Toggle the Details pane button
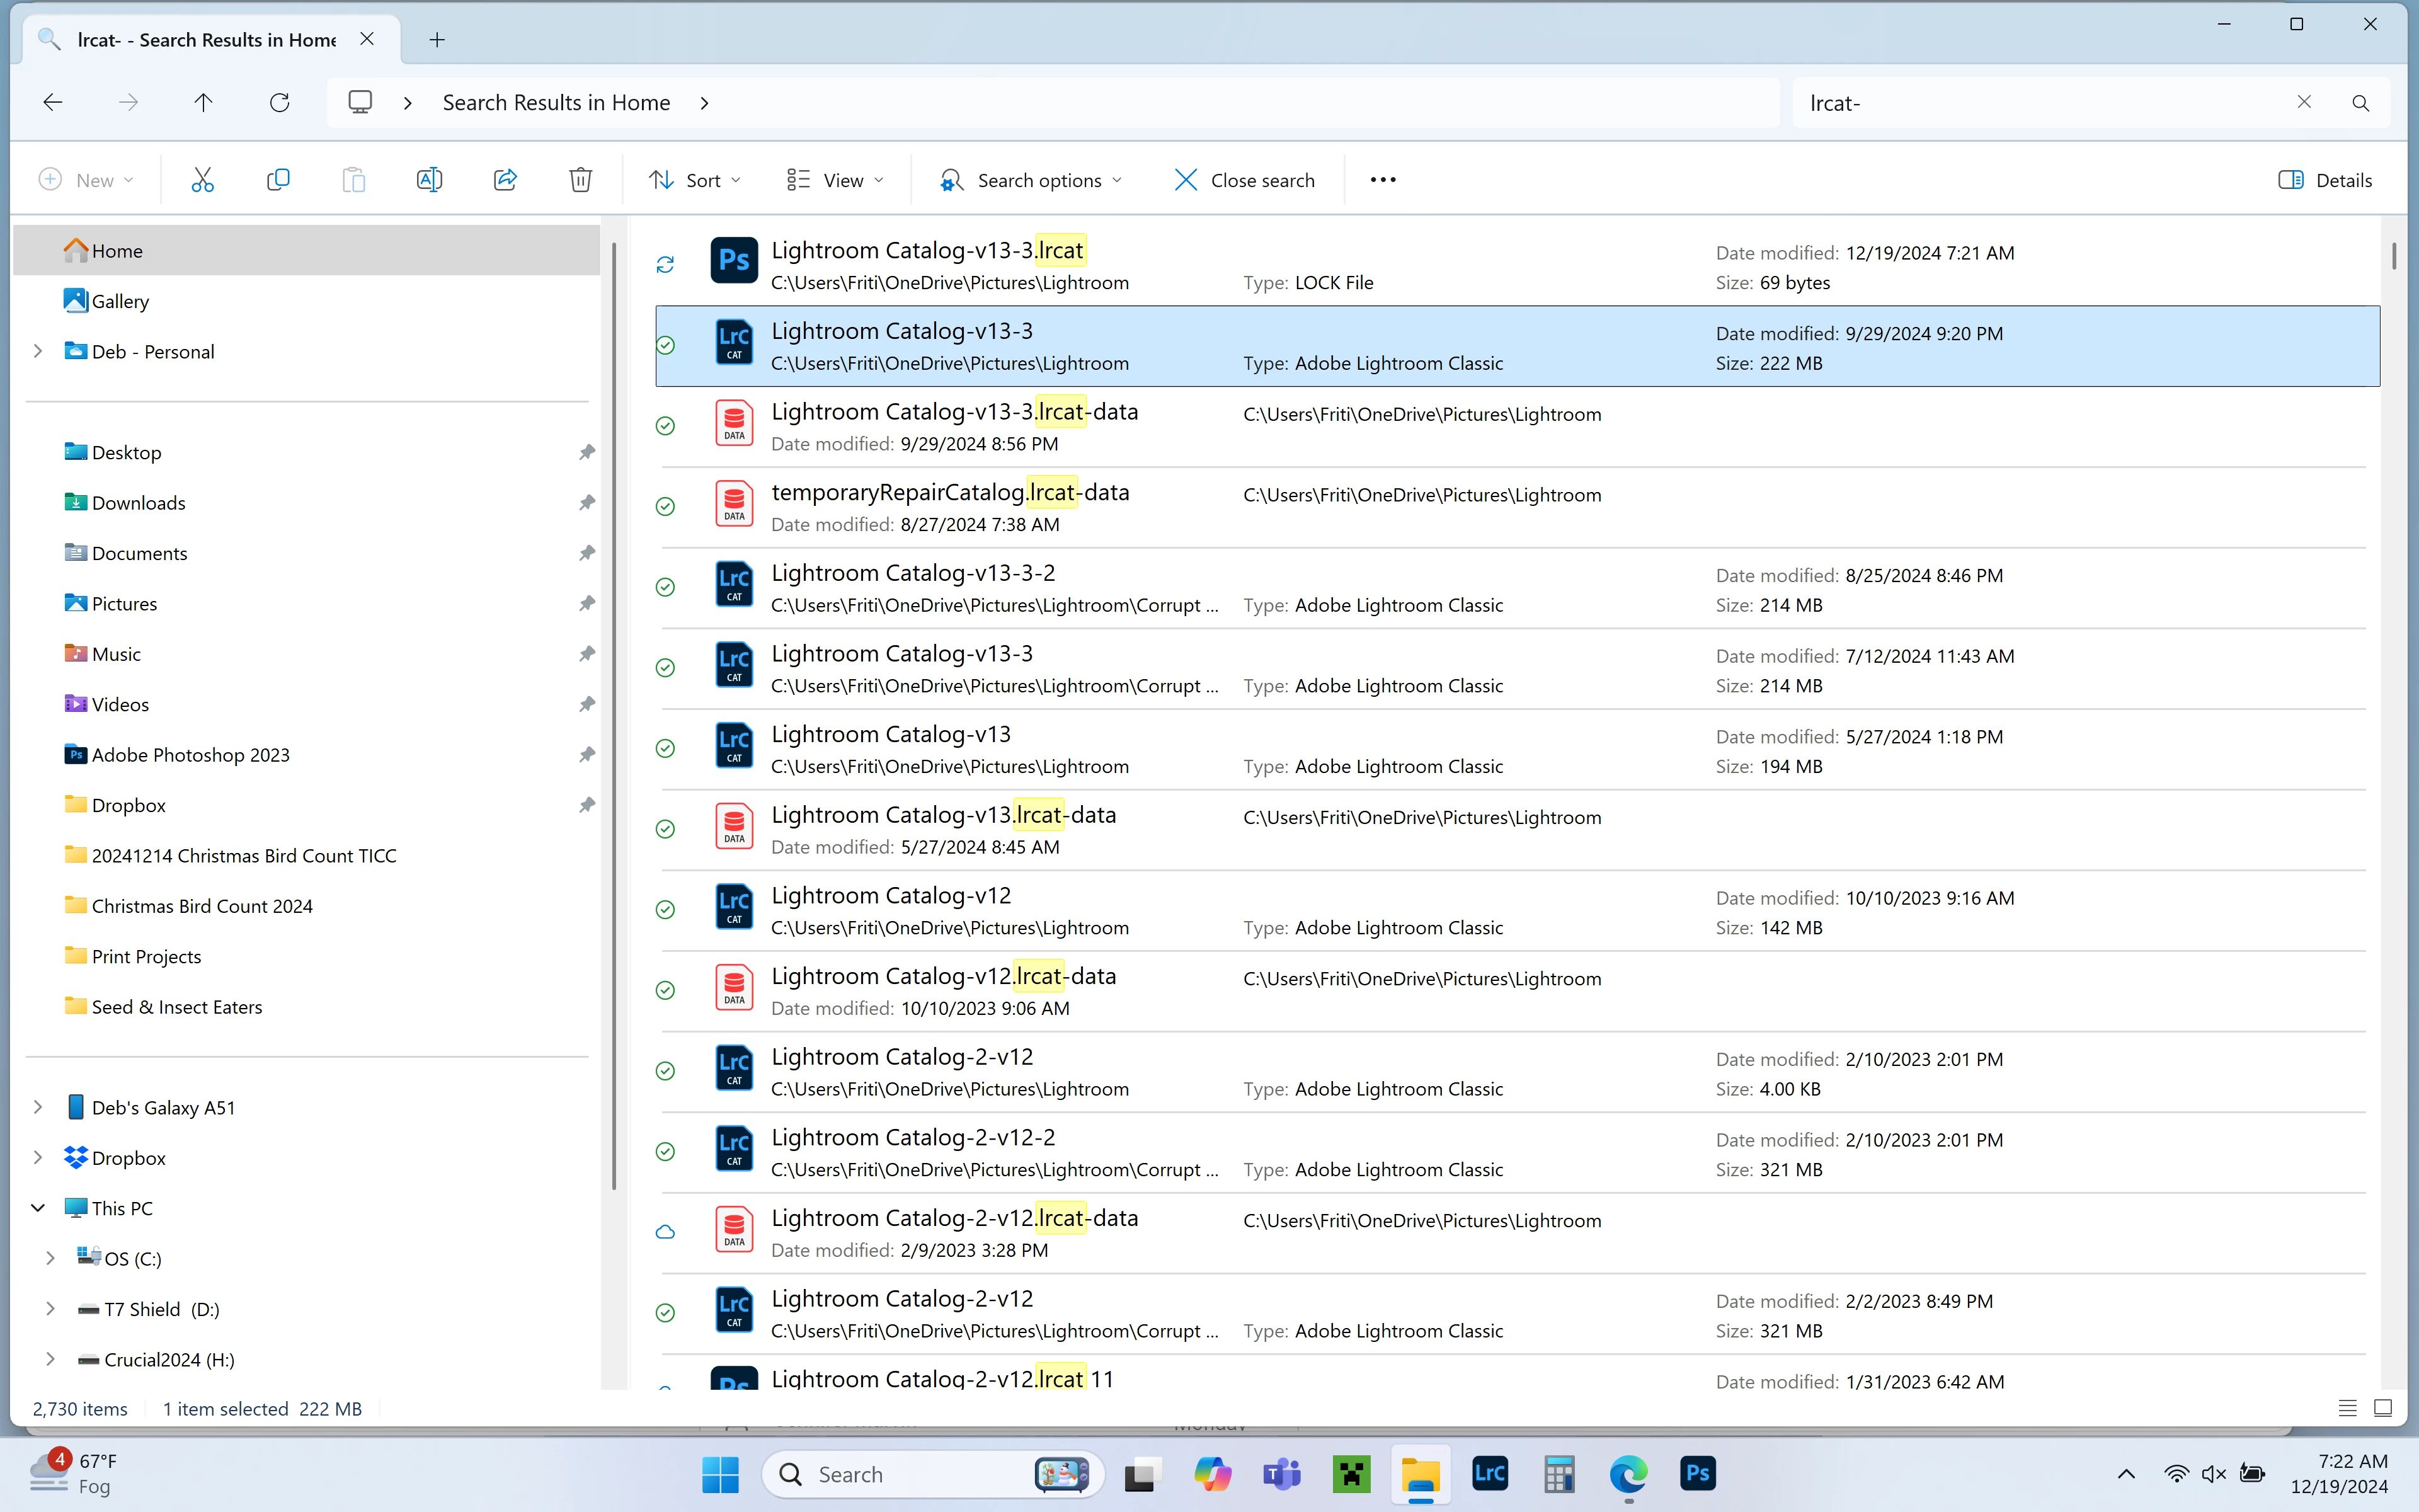The height and width of the screenshot is (1512, 2419). click(2325, 180)
